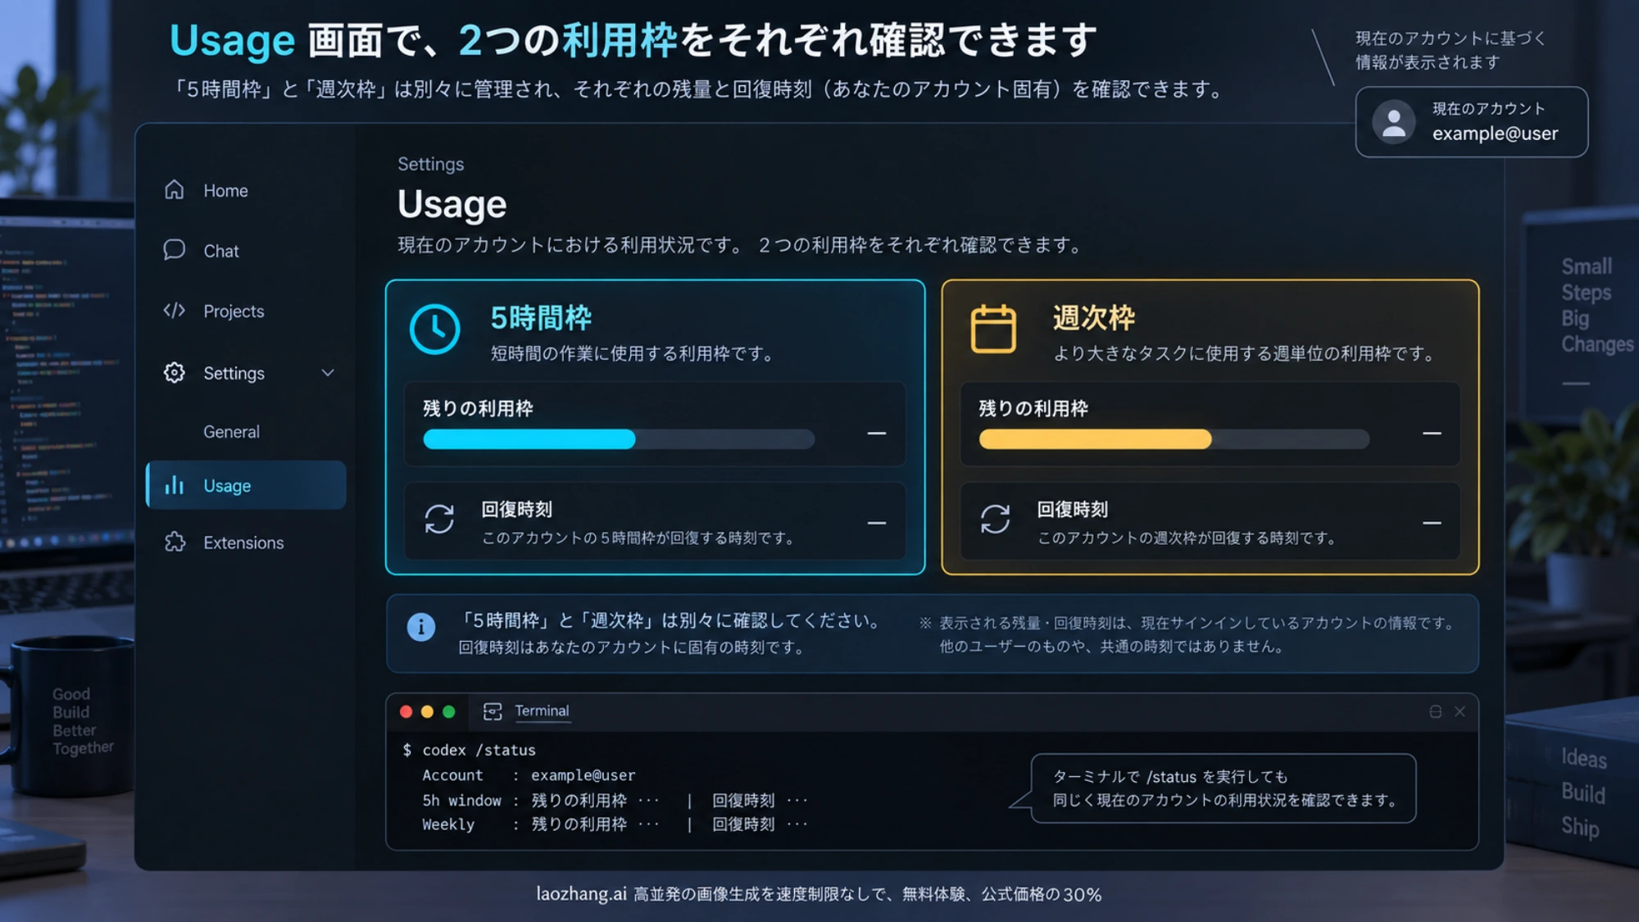The image size is (1639, 922).
Task: Close the Terminal panel with X
Action: click(x=1460, y=711)
